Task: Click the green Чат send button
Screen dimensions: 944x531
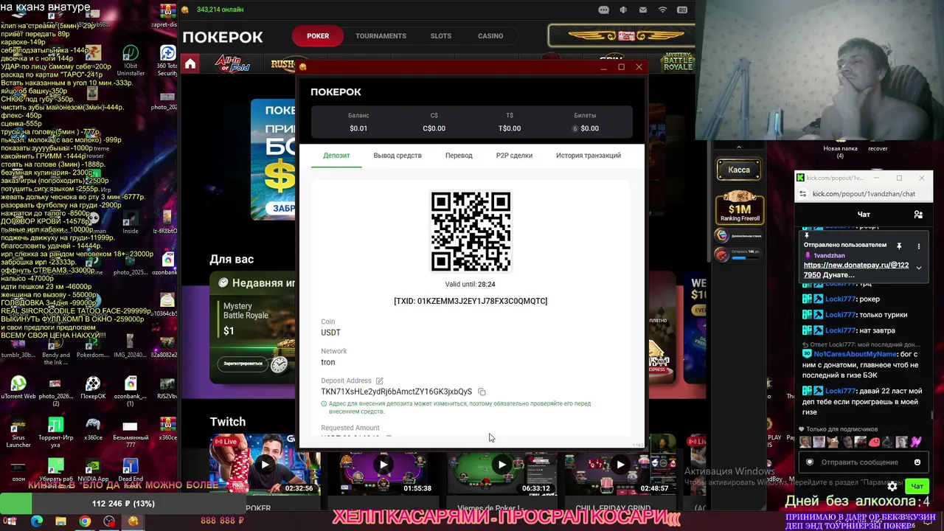Action: (917, 486)
